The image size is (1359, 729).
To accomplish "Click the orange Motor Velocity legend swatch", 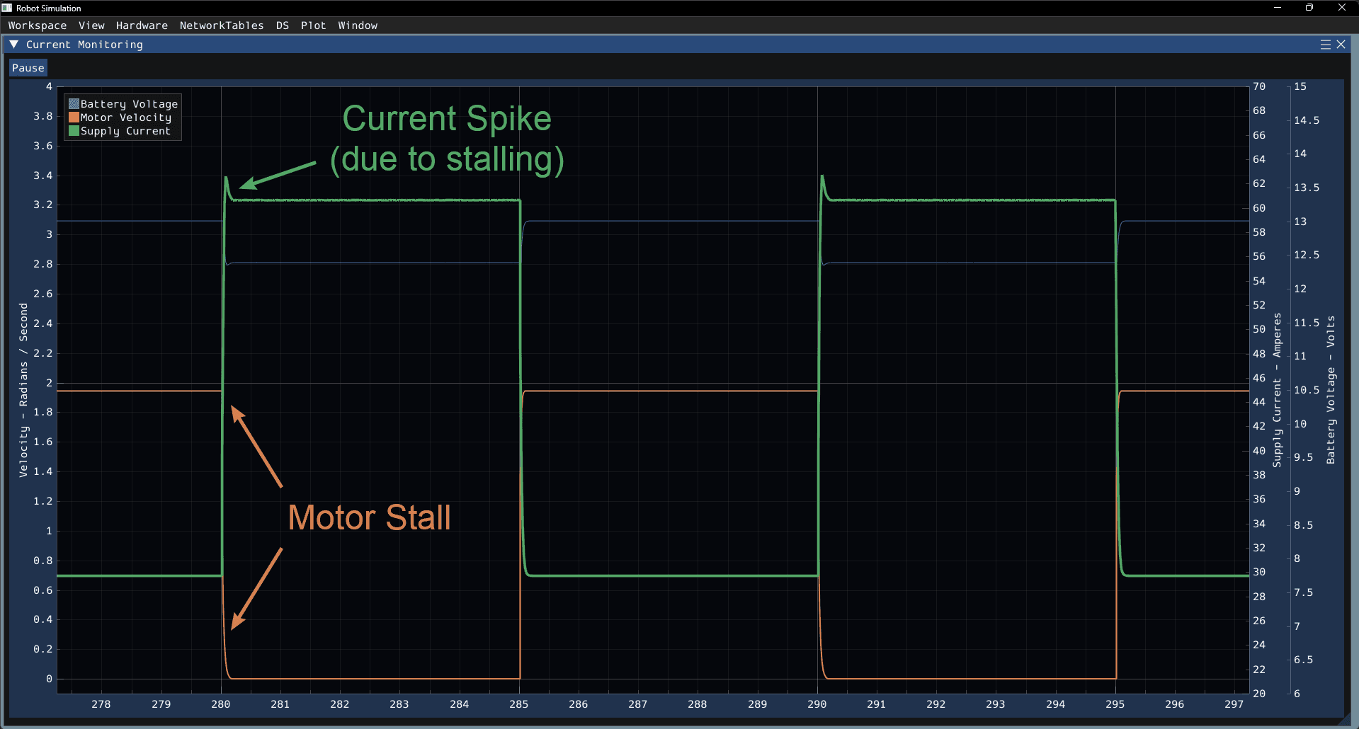I will click(74, 117).
